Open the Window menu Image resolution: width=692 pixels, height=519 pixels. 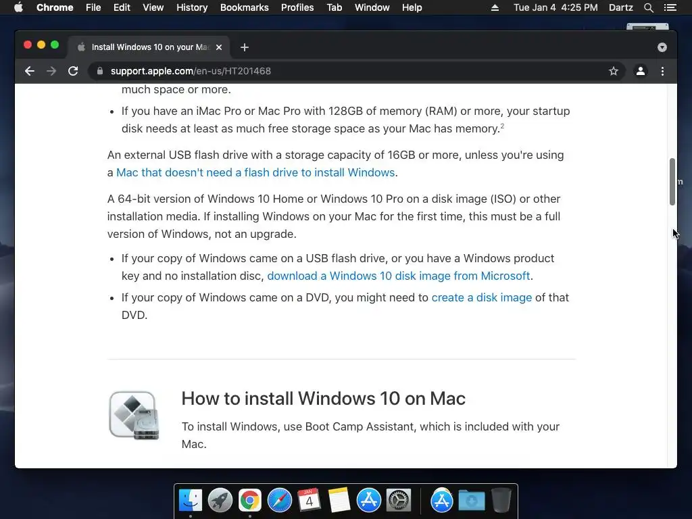point(372,7)
